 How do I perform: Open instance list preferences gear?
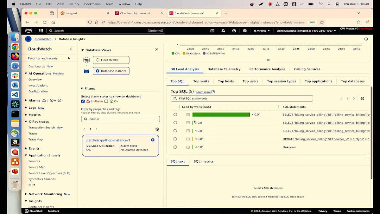pyautogui.click(x=157, y=129)
